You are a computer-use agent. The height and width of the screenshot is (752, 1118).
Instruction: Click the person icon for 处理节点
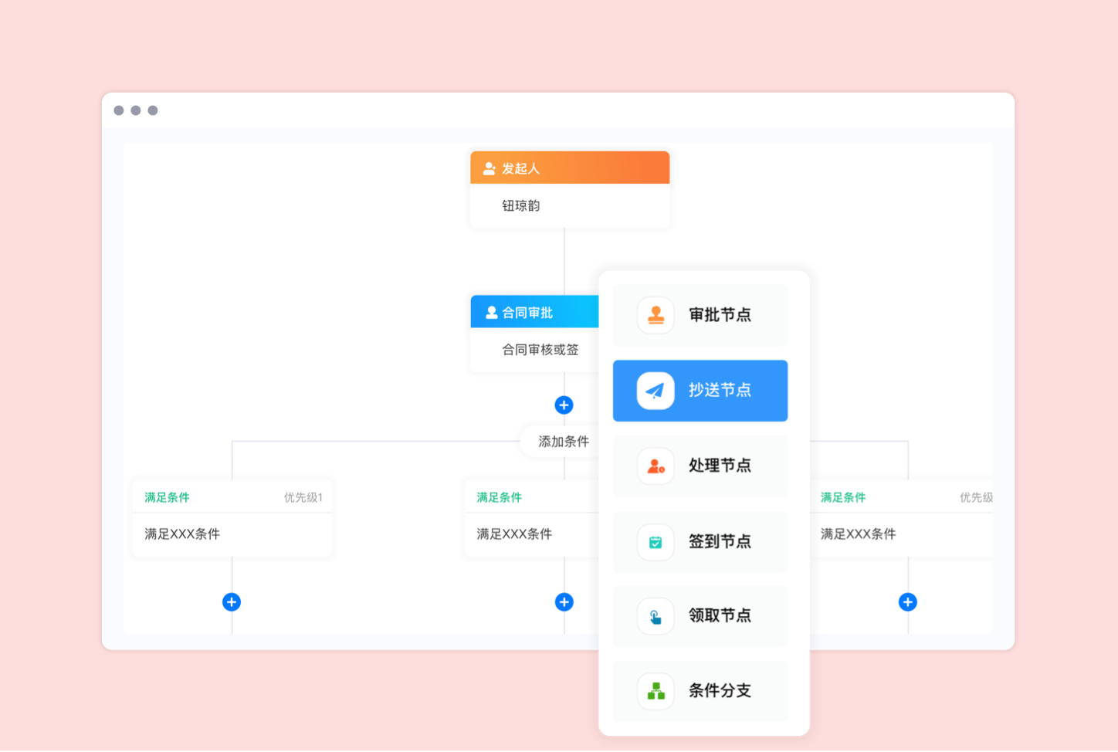pos(656,466)
